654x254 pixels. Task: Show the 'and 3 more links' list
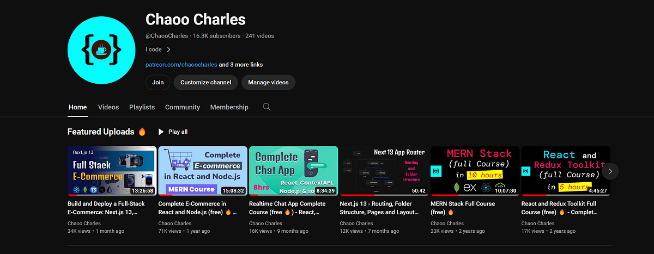[241, 65]
